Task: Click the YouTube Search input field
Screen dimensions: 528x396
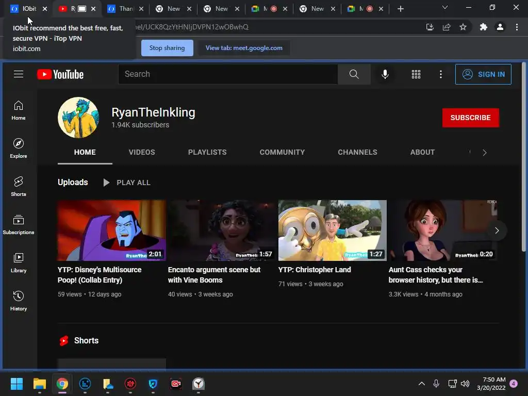Action: click(227, 74)
